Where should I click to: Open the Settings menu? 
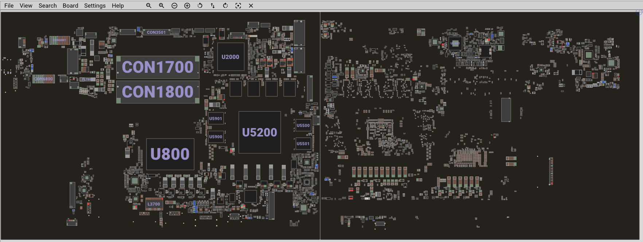[95, 5]
